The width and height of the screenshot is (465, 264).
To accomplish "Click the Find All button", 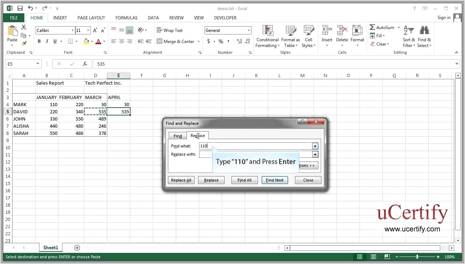I will click(x=244, y=180).
